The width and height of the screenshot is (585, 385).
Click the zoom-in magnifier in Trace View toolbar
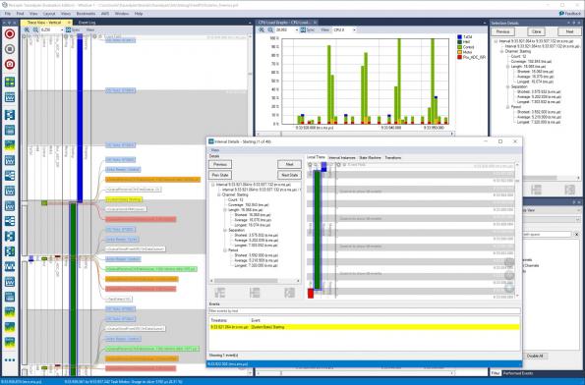pos(27,29)
